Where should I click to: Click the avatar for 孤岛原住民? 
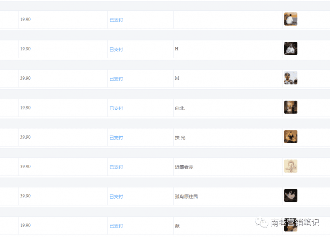click(290, 196)
